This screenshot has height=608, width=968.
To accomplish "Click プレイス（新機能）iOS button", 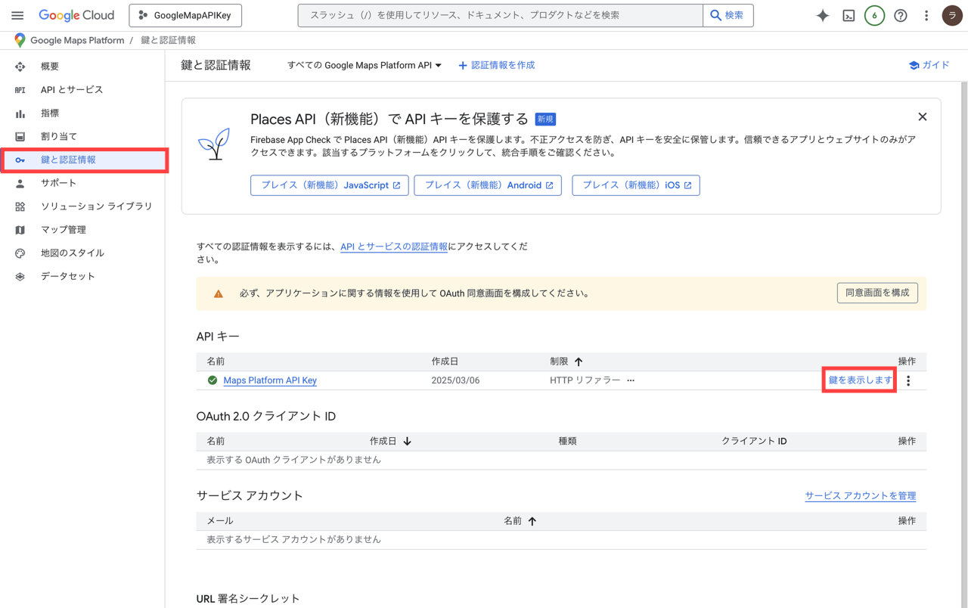I will pos(636,185).
